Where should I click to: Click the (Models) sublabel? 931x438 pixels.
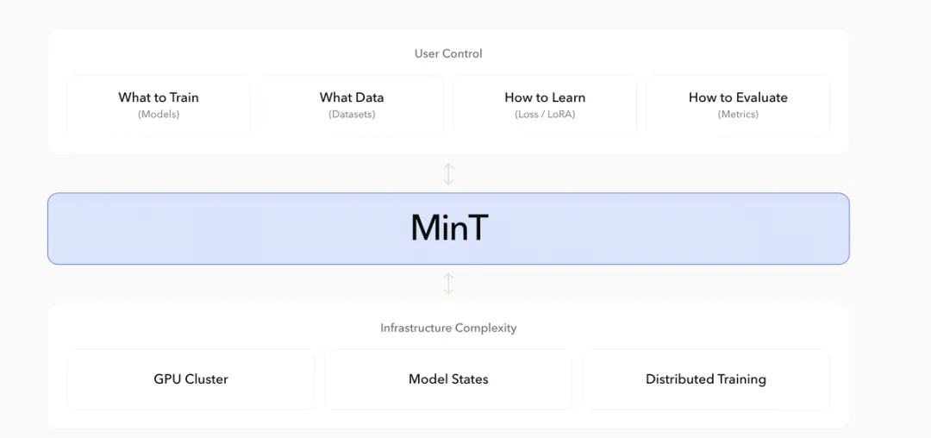coord(159,114)
